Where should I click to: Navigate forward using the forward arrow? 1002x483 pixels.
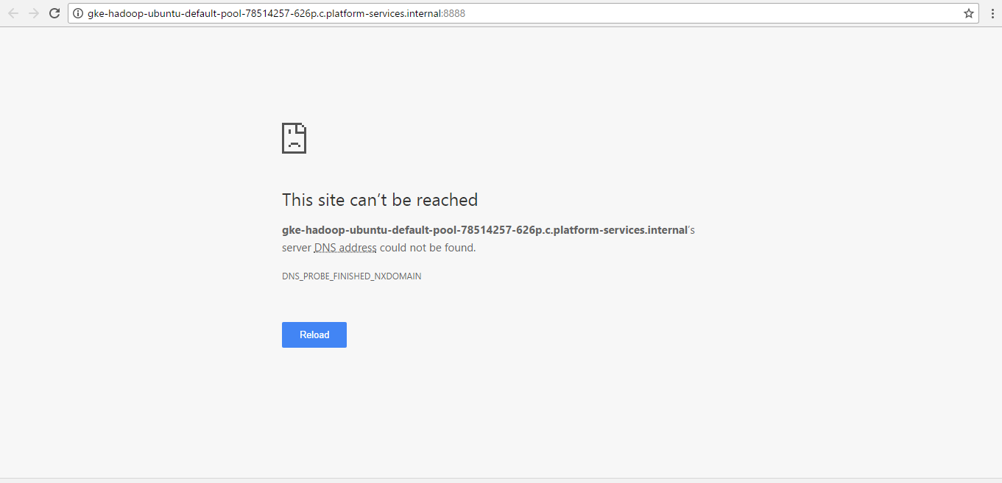[33, 12]
